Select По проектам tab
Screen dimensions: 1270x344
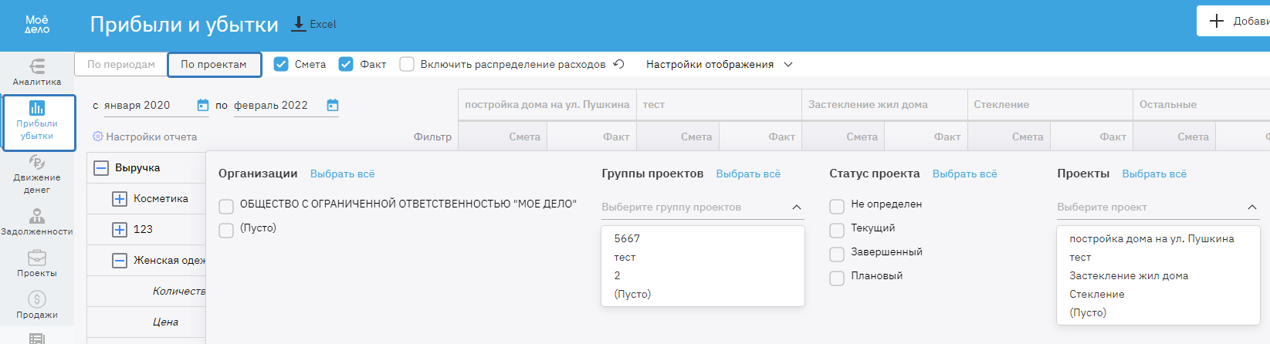point(214,64)
